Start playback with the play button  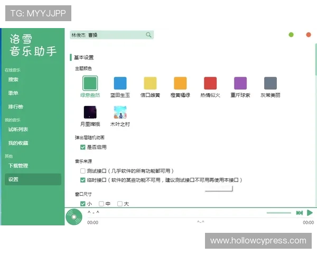pyautogui.click(x=310, y=213)
